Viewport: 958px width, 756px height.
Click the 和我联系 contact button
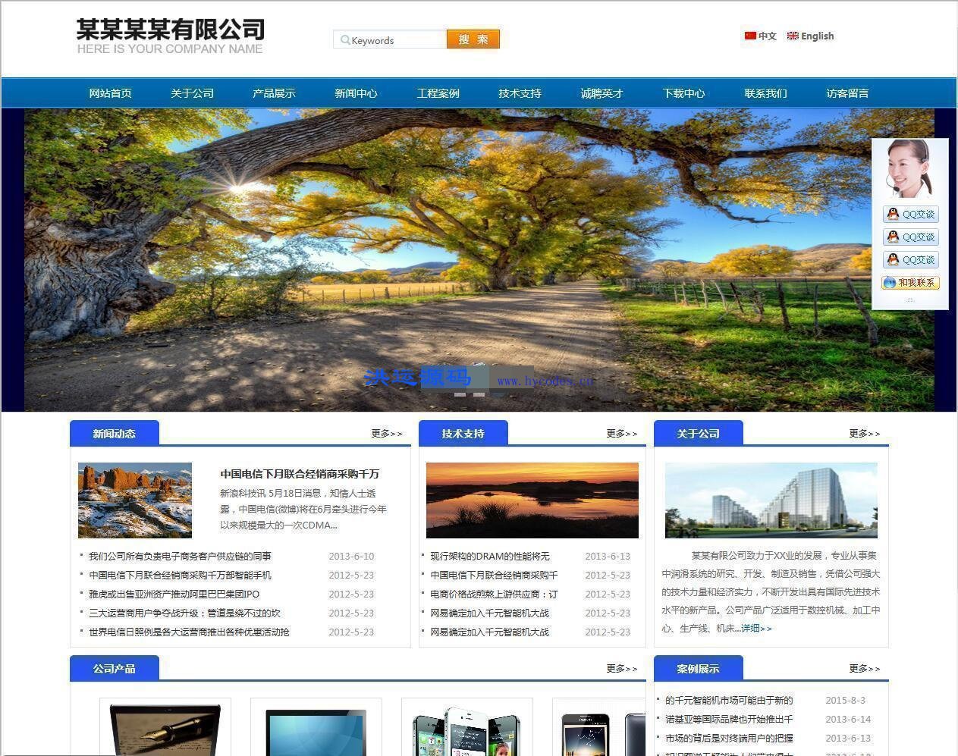pos(910,283)
